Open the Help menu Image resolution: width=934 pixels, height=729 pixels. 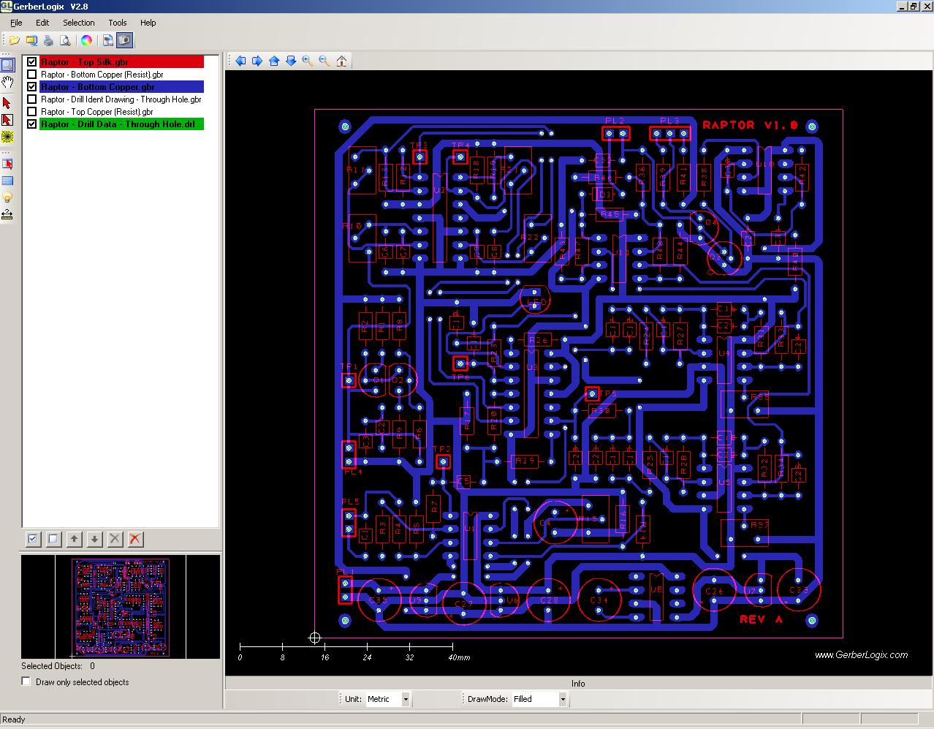pos(148,23)
